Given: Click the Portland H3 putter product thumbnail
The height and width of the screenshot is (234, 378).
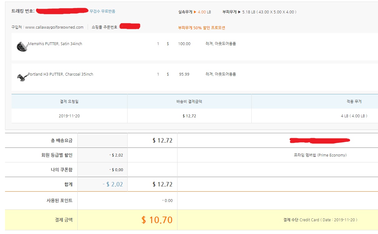Looking at the screenshot, I should tap(22, 77).
